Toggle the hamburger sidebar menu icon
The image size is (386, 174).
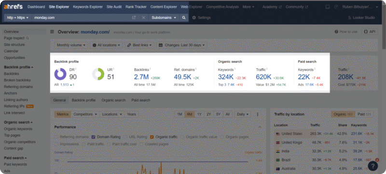[x=52, y=32]
